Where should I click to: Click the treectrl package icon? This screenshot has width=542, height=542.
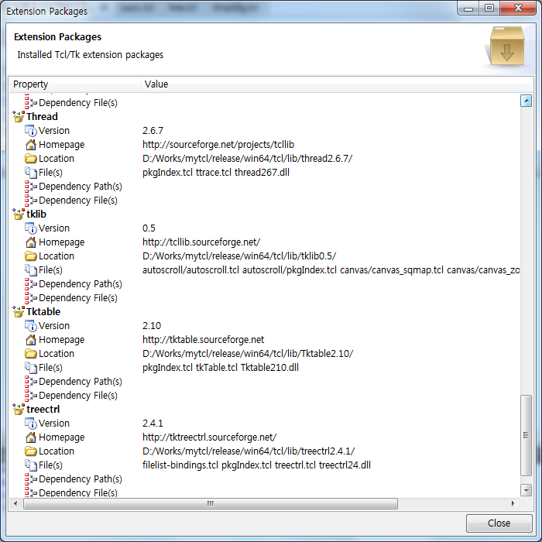[19, 409]
